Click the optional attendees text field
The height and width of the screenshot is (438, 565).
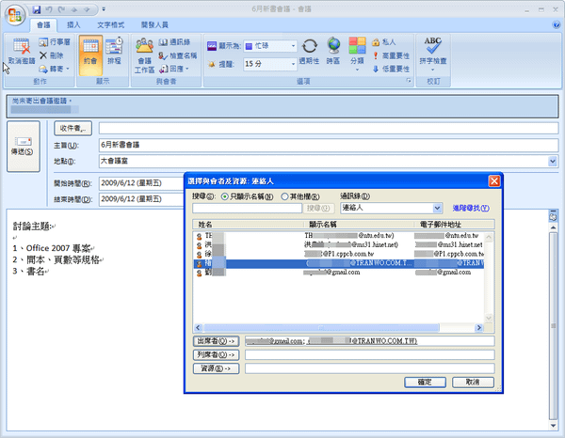[370, 355]
